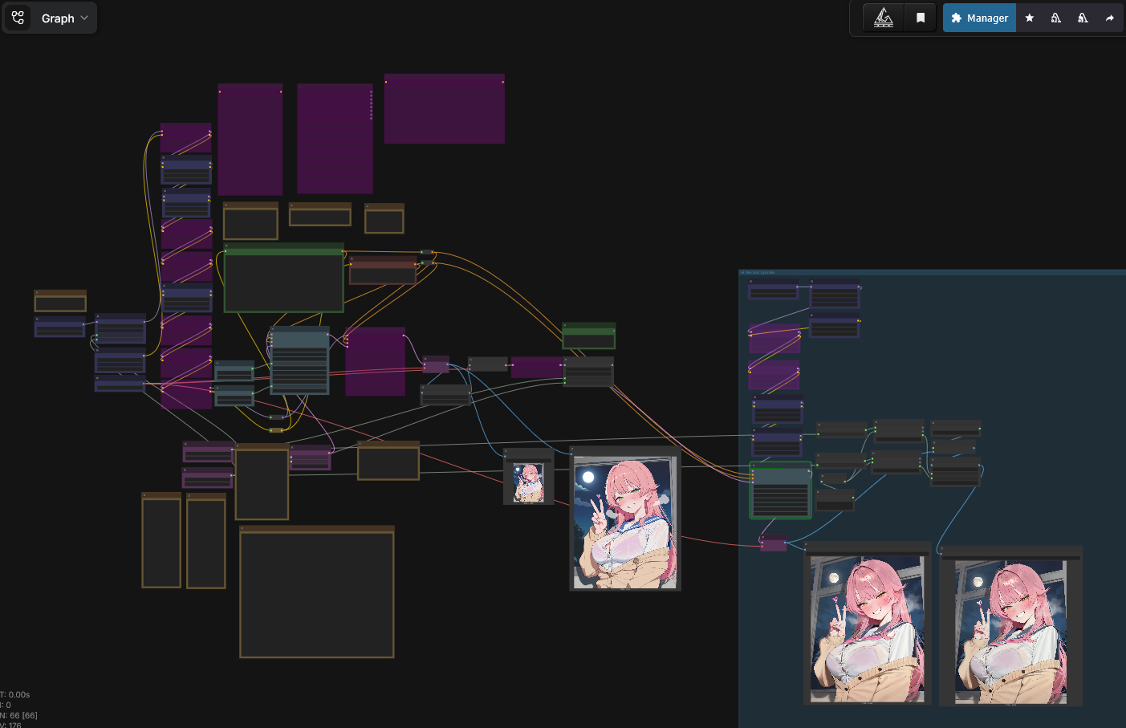
Task: Select the large center preview image
Action: (x=625, y=523)
